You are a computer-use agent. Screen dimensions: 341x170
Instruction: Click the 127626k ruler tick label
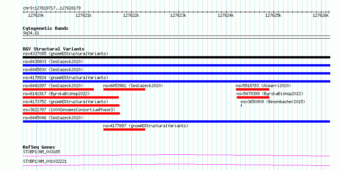coord(321,15)
